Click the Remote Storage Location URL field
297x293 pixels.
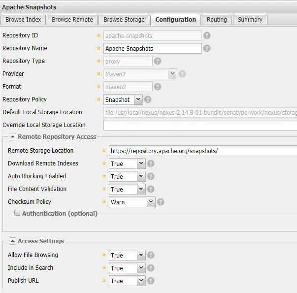point(203,151)
